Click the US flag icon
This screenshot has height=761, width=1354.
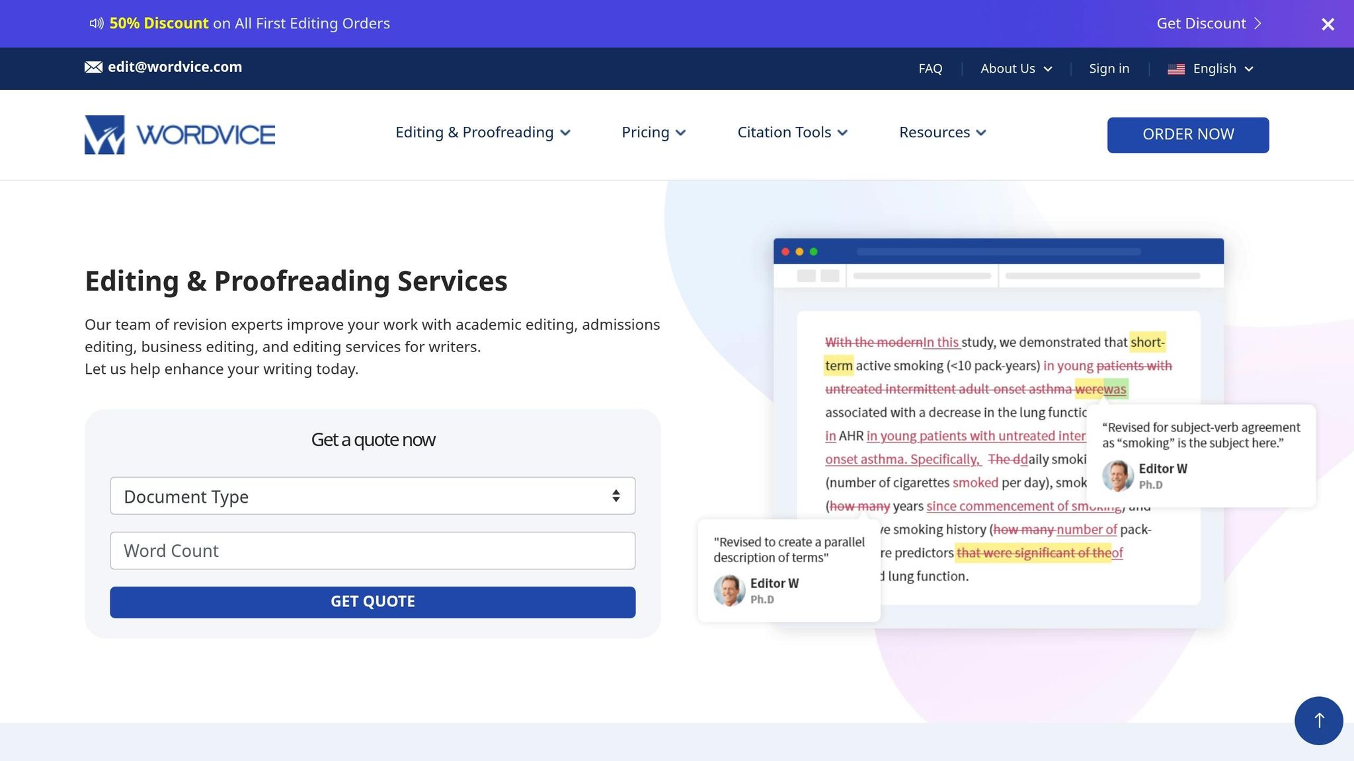1176,69
